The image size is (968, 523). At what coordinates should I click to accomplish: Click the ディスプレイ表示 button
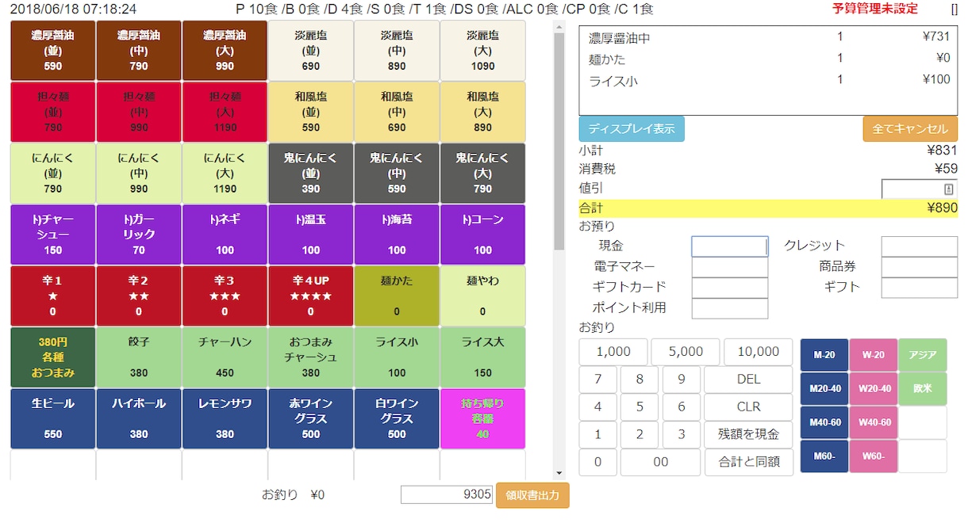[x=632, y=129]
